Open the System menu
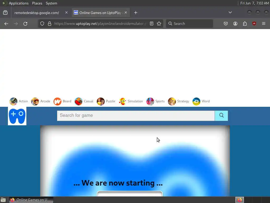 (x=51, y=3)
